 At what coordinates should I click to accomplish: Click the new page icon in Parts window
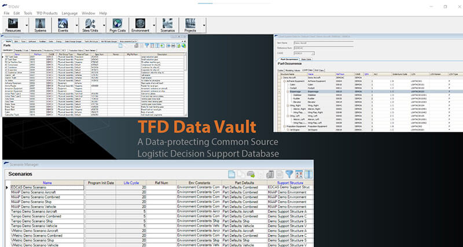click(x=120, y=46)
